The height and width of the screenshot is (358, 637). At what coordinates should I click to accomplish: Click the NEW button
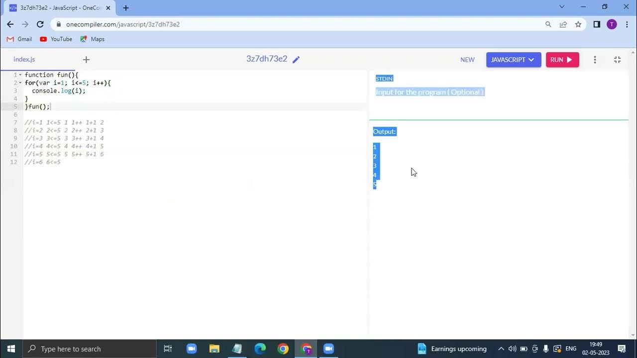coord(467,59)
